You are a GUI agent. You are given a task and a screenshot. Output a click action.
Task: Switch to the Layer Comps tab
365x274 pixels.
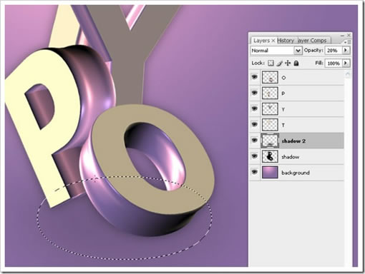(312, 41)
